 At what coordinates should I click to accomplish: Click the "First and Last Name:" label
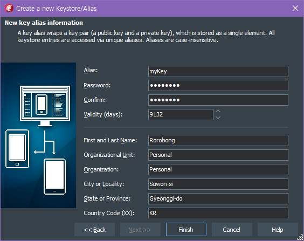click(110, 140)
